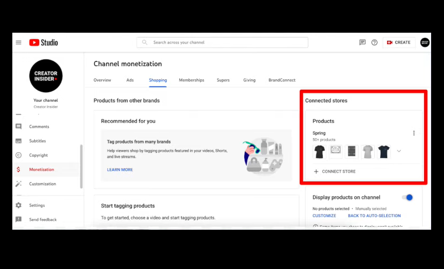
Task: Click the shopping products illustration
Action: coord(264,155)
